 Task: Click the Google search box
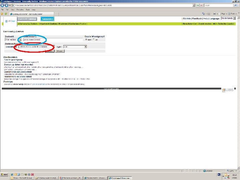(218, 5)
